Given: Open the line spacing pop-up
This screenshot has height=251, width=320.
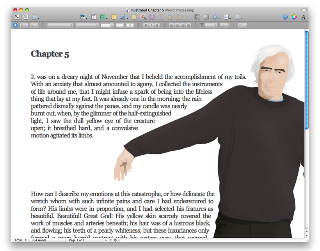Looking at the screenshot, I should coord(211,25).
